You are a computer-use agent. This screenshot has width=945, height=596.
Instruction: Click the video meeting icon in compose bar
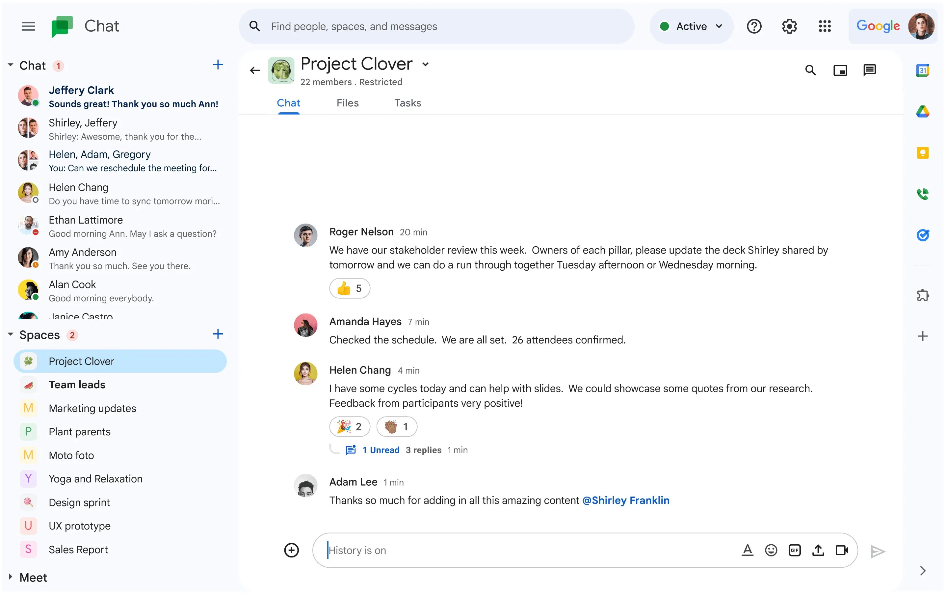(841, 550)
